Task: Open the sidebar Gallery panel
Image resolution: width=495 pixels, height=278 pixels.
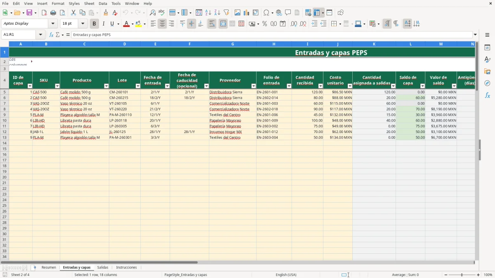Action: 487,71
